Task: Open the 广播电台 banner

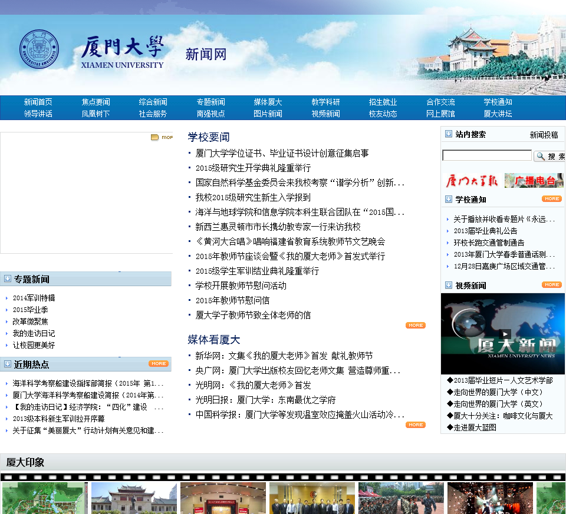Action: point(534,181)
